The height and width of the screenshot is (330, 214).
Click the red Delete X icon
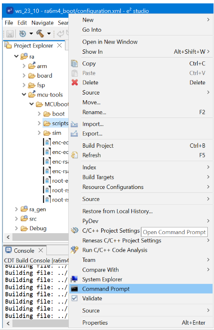click(x=75, y=82)
